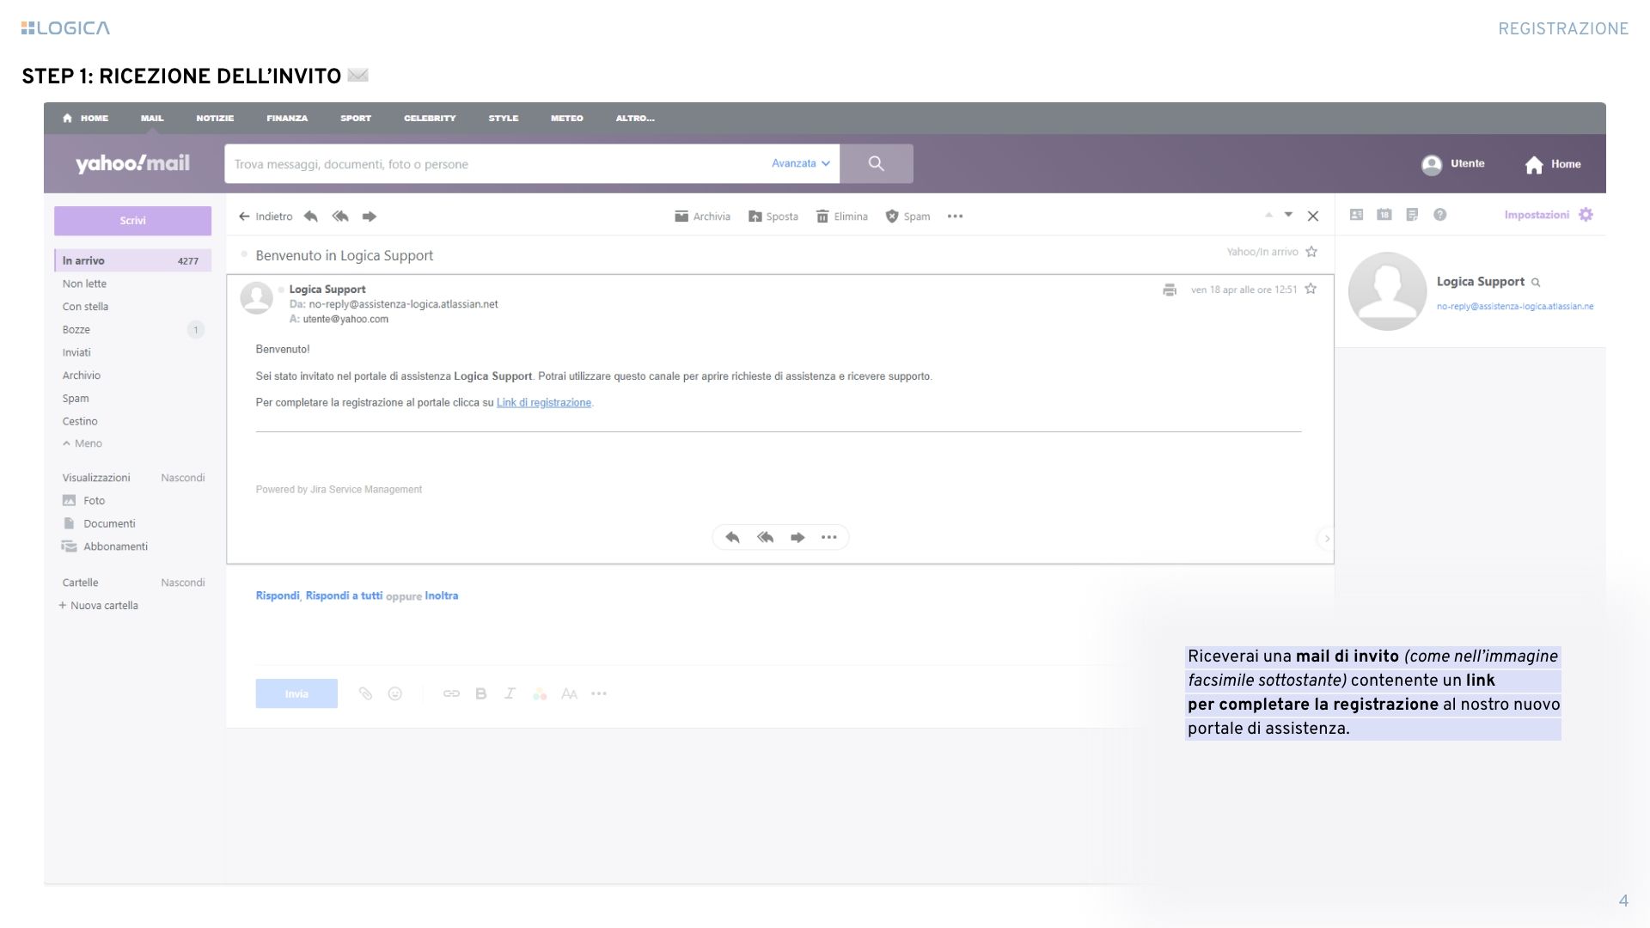This screenshot has width=1650, height=928.
Task: Click the Yahoo Mail logo
Action: pyautogui.click(x=132, y=163)
